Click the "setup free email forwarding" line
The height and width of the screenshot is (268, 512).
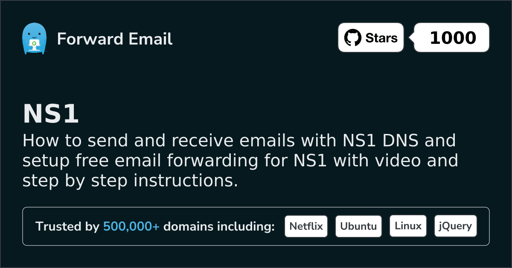coord(149,161)
